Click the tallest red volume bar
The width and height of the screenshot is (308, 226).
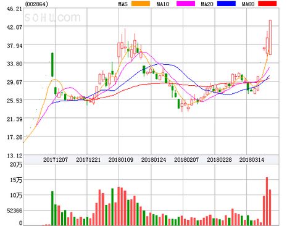pyautogui.click(x=267, y=201)
